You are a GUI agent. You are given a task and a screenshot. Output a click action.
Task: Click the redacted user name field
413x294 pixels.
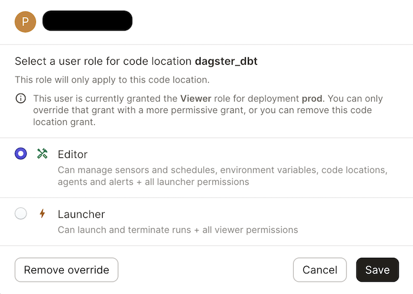click(x=88, y=21)
